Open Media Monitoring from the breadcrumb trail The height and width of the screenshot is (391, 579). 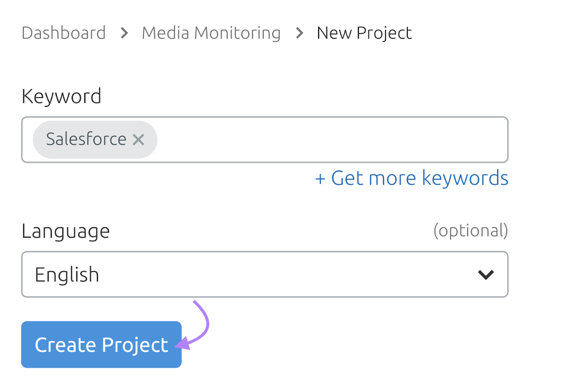click(x=211, y=33)
